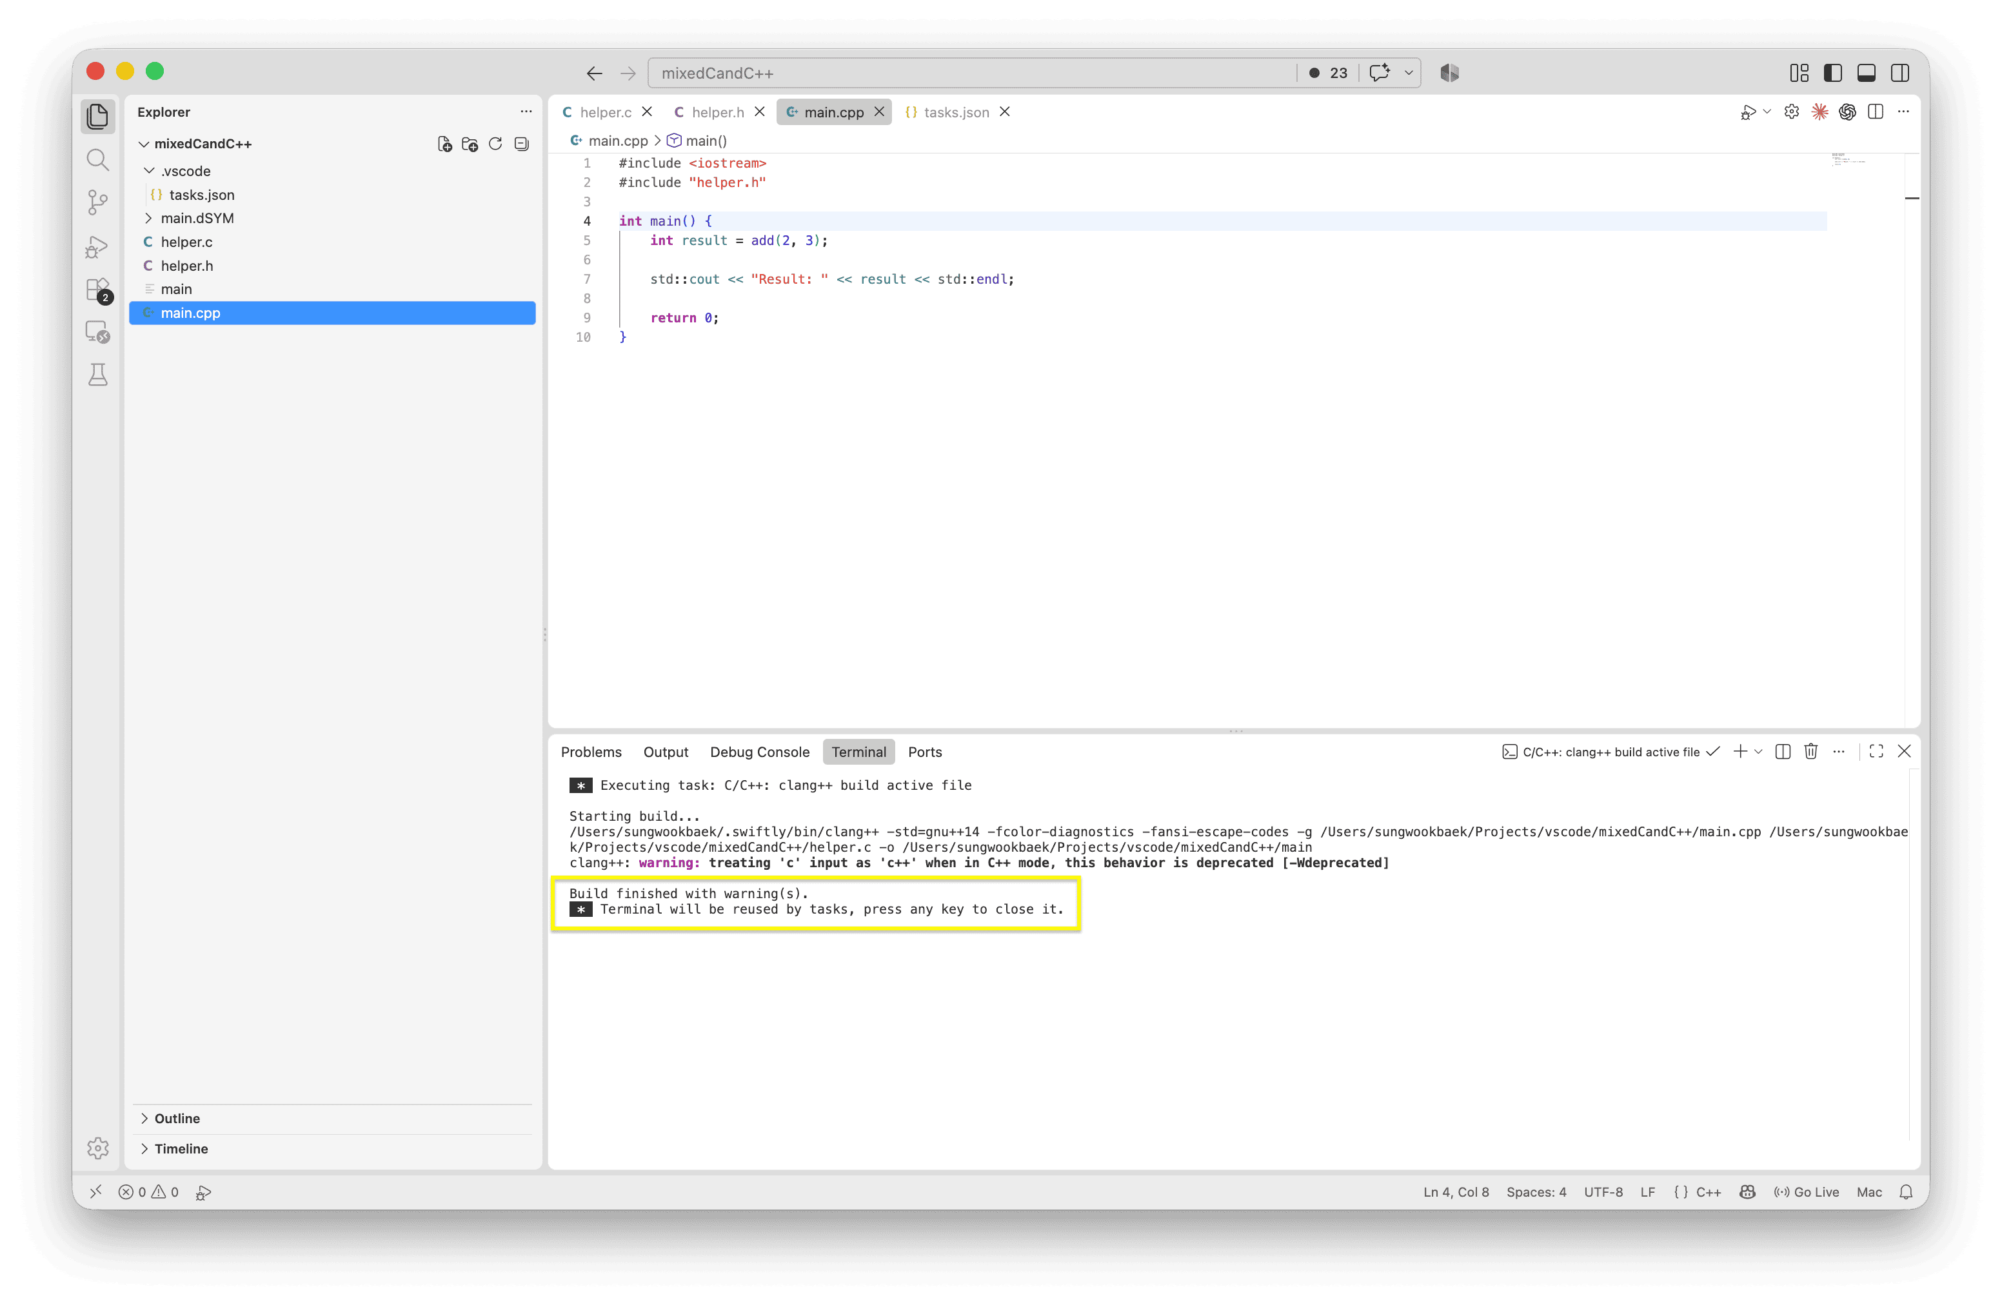Viewport: 2002px width, 1305px height.
Task: Click the mixedCandC++ command center search field
Action: click(971, 73)
